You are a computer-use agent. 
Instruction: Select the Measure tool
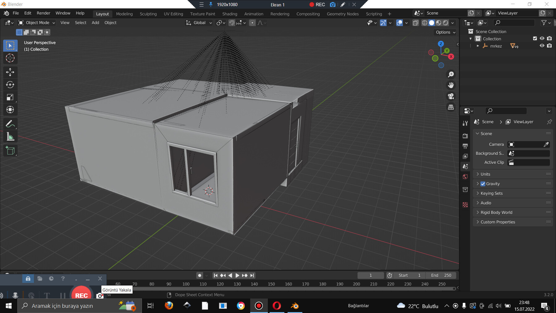pyautogui.click(x=10, y=136)
